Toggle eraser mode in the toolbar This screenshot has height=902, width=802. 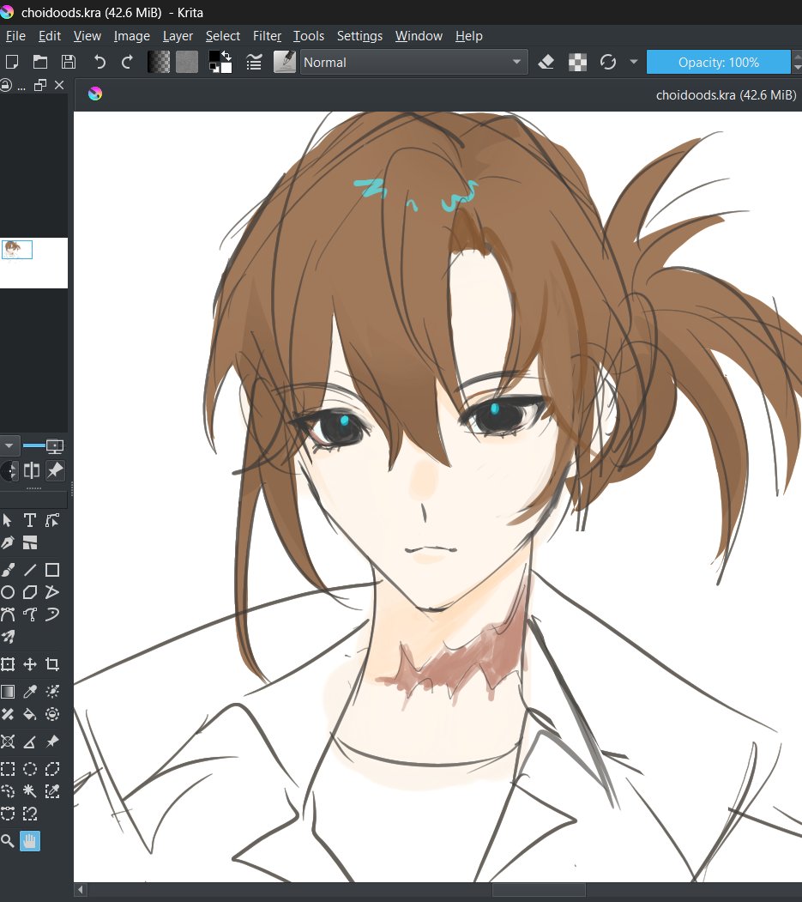click(x=546, y=62)
